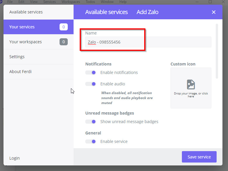Viewport: 228px width, 171px height.
Task: Click the Custom icon drop area
Action: [191, 88]
